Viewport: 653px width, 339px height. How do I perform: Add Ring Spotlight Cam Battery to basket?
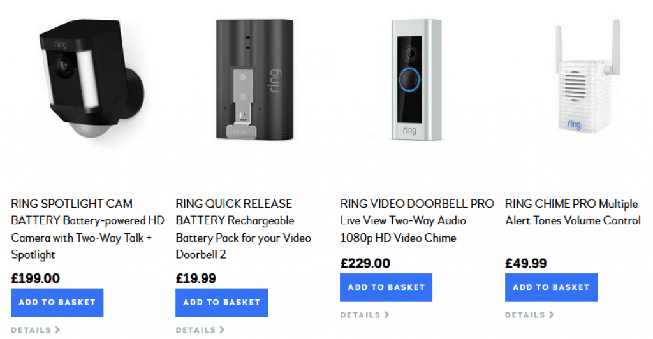click(x=57, y=303)
